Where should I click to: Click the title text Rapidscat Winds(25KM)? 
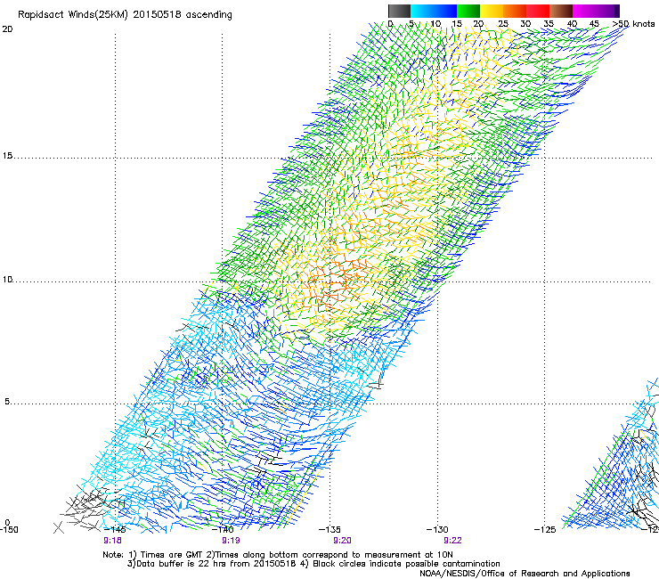coord(73,15)
